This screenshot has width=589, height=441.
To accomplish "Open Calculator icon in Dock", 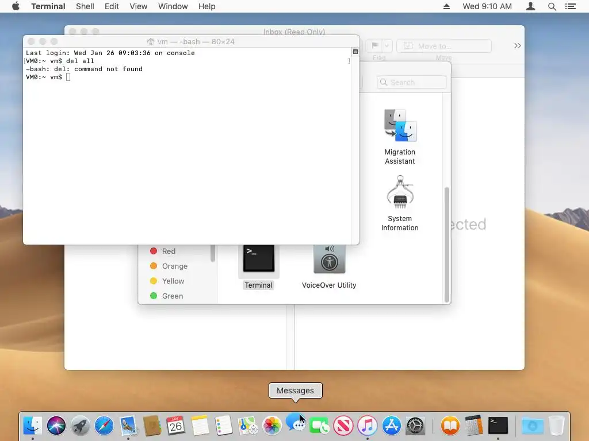I will pyautogui.click(x=474, y=425).
